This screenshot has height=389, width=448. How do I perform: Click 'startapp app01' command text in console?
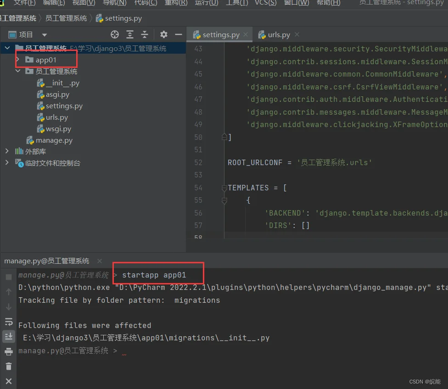pyautogui.click(x=154, y=275)
